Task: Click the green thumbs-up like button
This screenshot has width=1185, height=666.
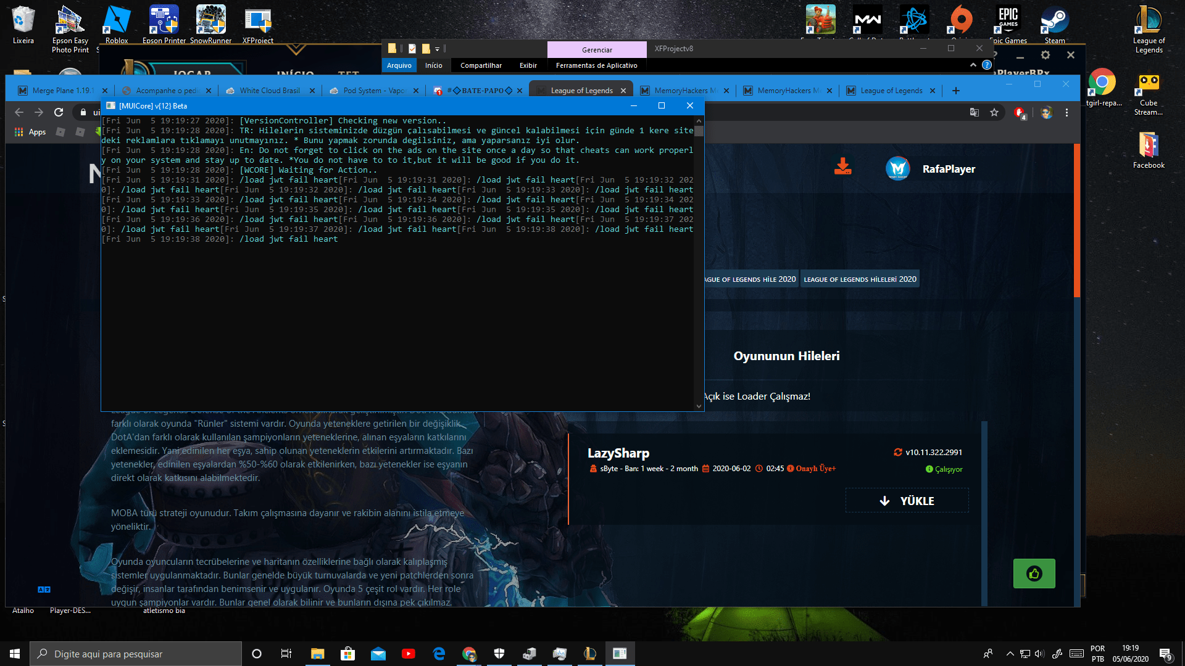Action: pyautogui.click(x=1034, y=573)
